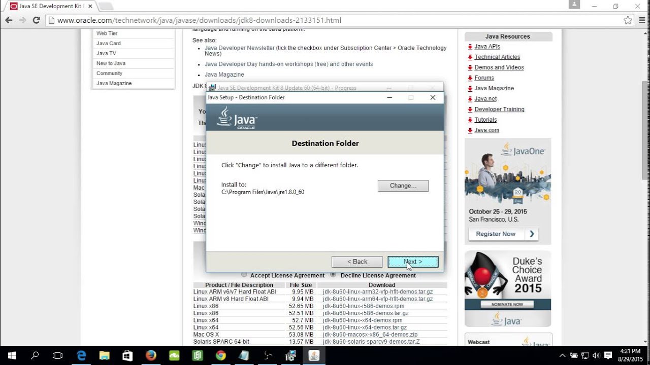
Task: Download jdk-8u60-linux-x64-demos.tar.gz
Action: [365, 327]
